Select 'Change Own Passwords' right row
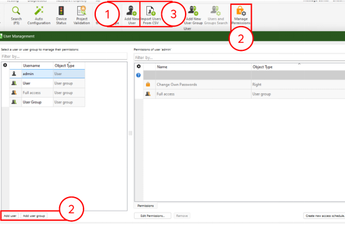Viewport: 345px width, 225px height. [244, 85]
